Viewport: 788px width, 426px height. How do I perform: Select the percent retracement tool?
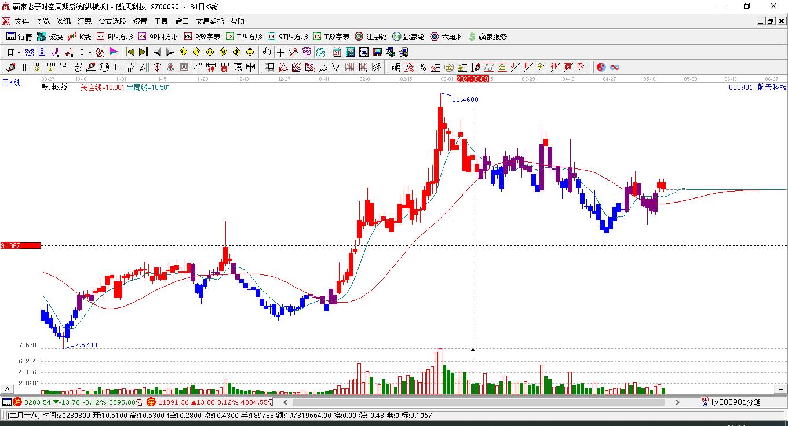[422, 67]
